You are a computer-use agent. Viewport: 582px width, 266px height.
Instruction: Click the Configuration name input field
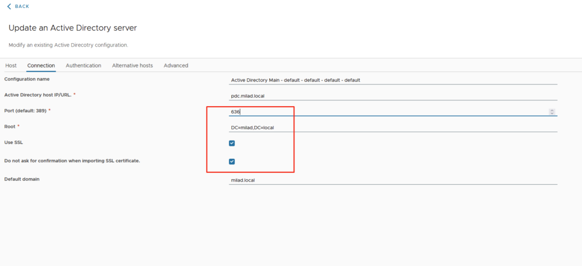(392, 80)
